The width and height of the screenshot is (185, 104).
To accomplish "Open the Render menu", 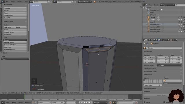I will (x=13, y=2).
